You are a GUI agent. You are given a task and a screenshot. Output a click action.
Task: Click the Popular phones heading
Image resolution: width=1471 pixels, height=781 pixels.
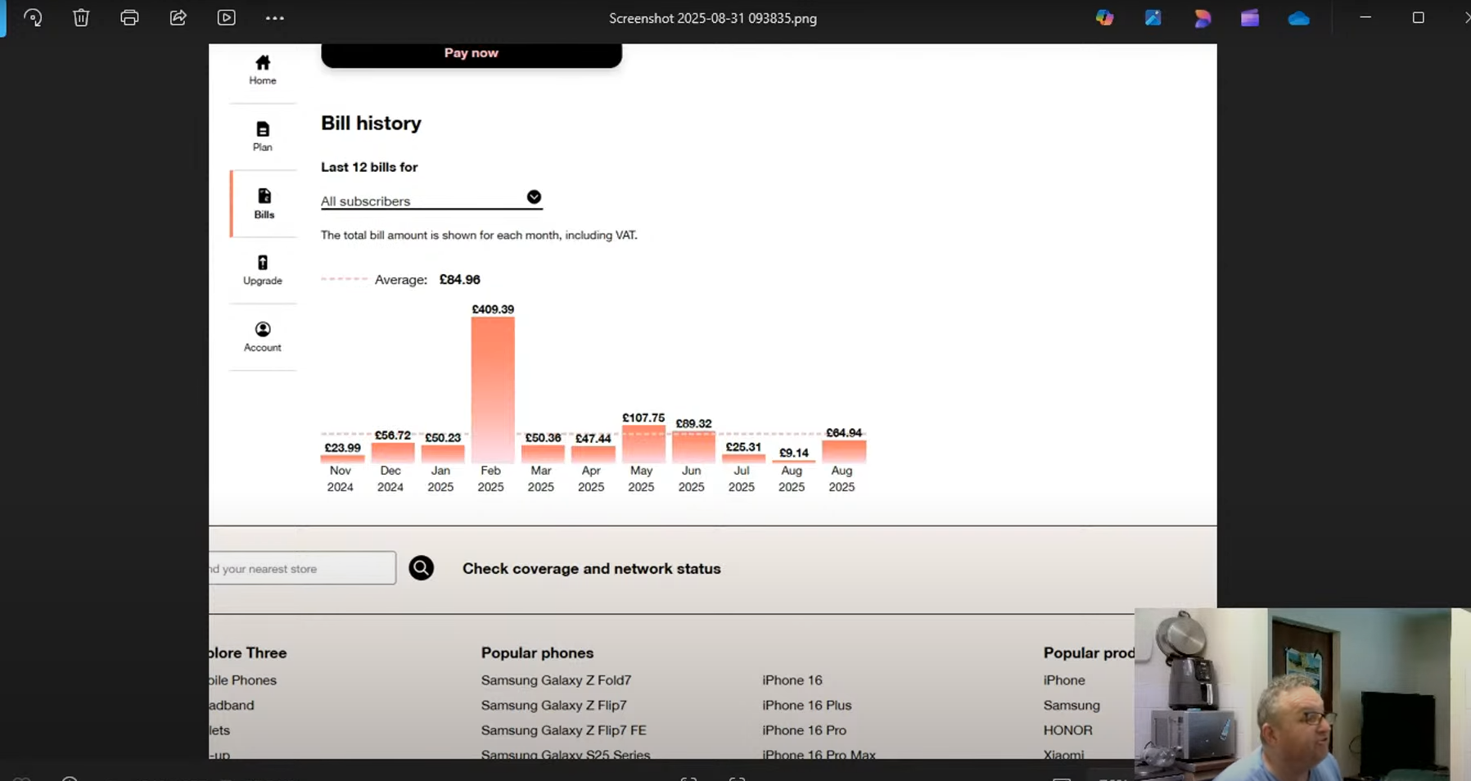point(537,652)
